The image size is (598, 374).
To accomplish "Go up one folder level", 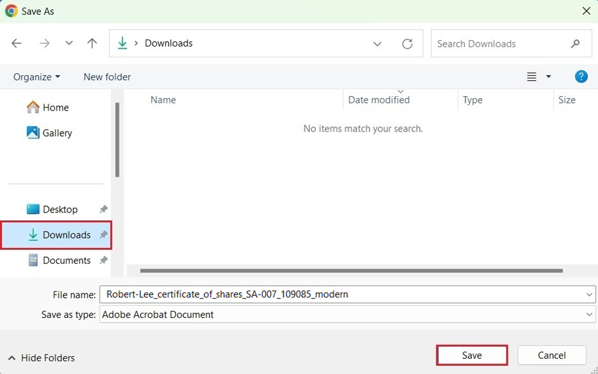I will (92, 43).
